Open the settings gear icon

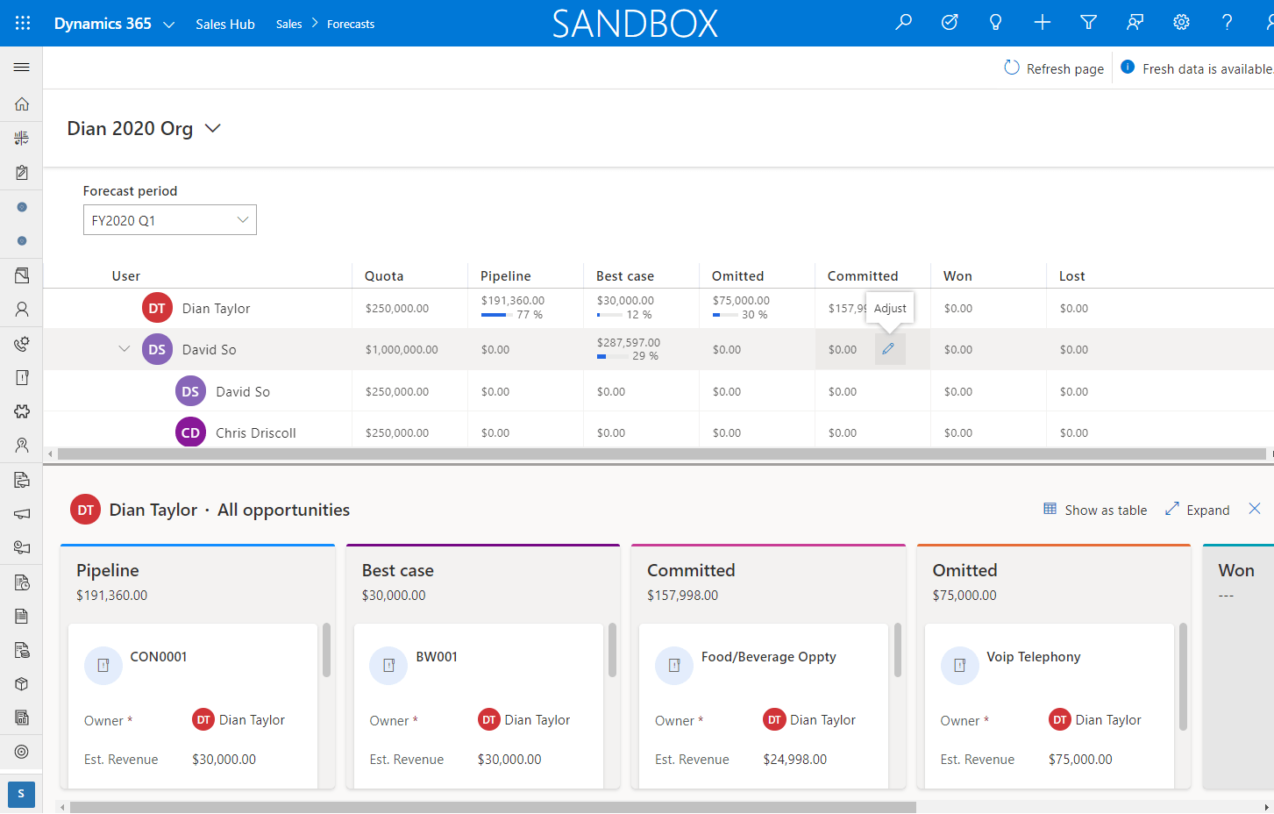[x=1181, y=23]
